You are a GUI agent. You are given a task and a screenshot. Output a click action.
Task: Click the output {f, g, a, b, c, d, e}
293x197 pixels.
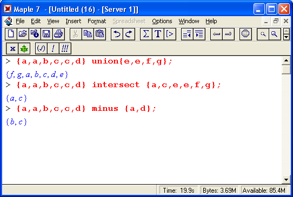pyautogui.click(x=37, y=75)
